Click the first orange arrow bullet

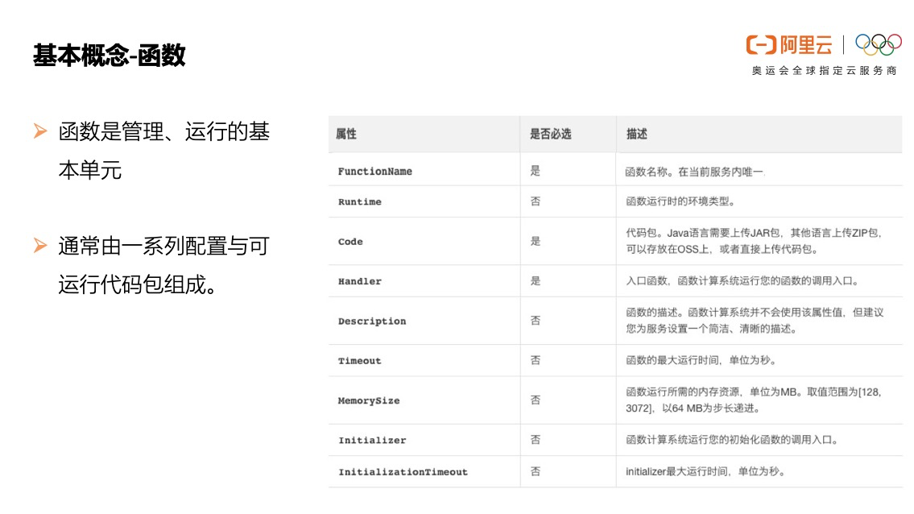39,131
